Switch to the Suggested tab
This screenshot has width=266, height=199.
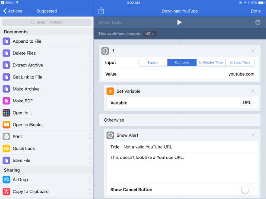pyautogui.click(x=47, y=11)
